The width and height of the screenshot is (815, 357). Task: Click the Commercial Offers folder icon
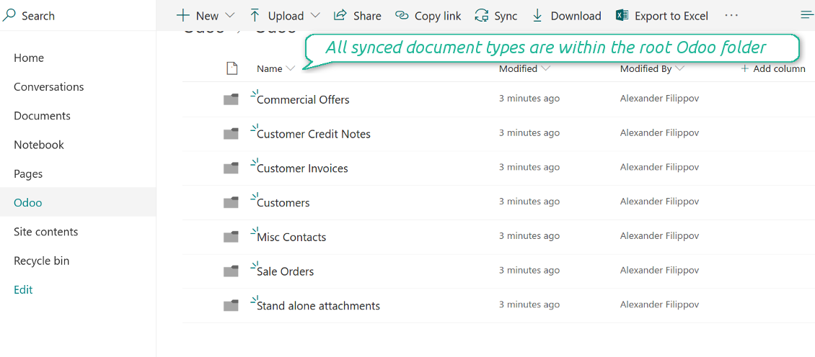click(x=231, y=99)
